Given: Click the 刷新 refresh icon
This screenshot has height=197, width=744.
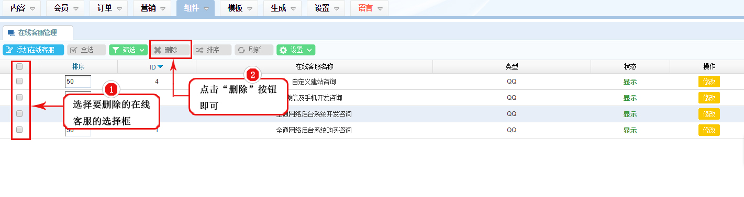Looking at the screenshot, I should pos(241,50).
